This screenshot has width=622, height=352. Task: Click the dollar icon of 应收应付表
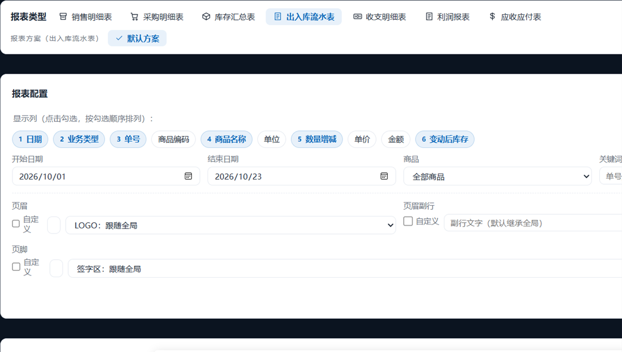[492, 16]
